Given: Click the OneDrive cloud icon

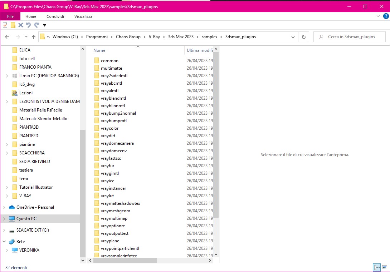Looking at the screenshot, I should pos(12,207).
